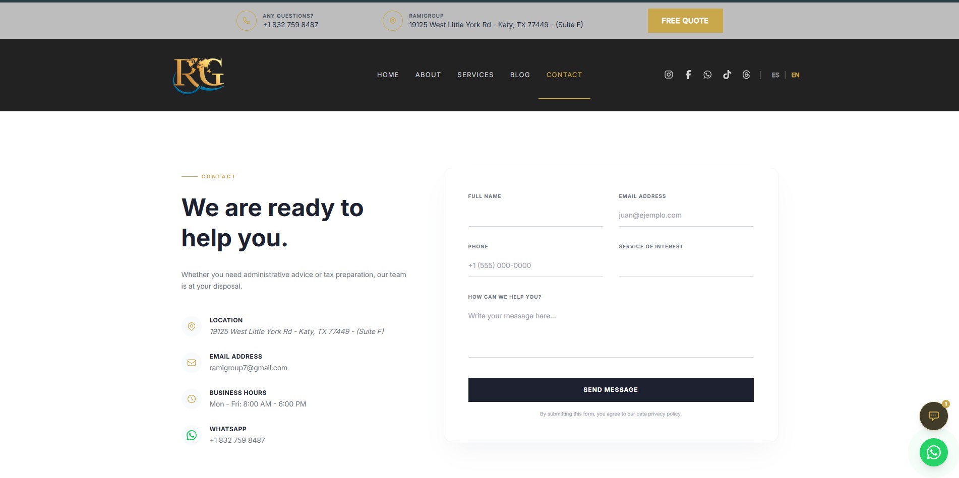Open the floating chat bubble widget
Screen dimensions: 959x478
[x=934, y=416]
